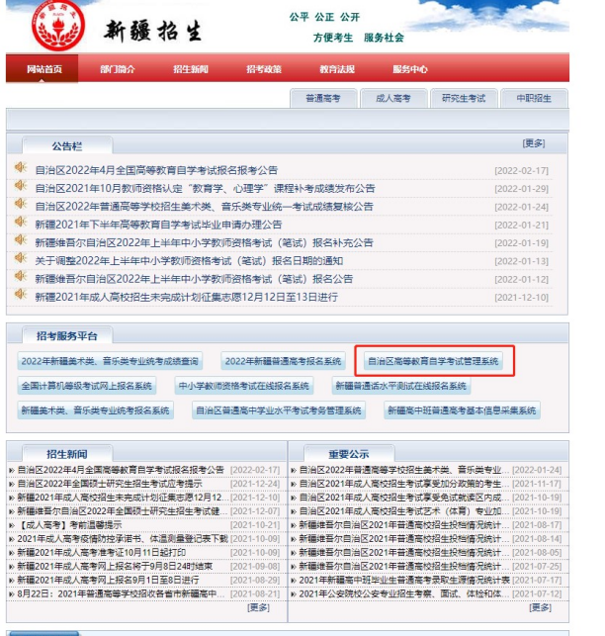Expand 重要公示 list with its 更多 link
Screen dimensions: 605x636
tap(550, 606)
